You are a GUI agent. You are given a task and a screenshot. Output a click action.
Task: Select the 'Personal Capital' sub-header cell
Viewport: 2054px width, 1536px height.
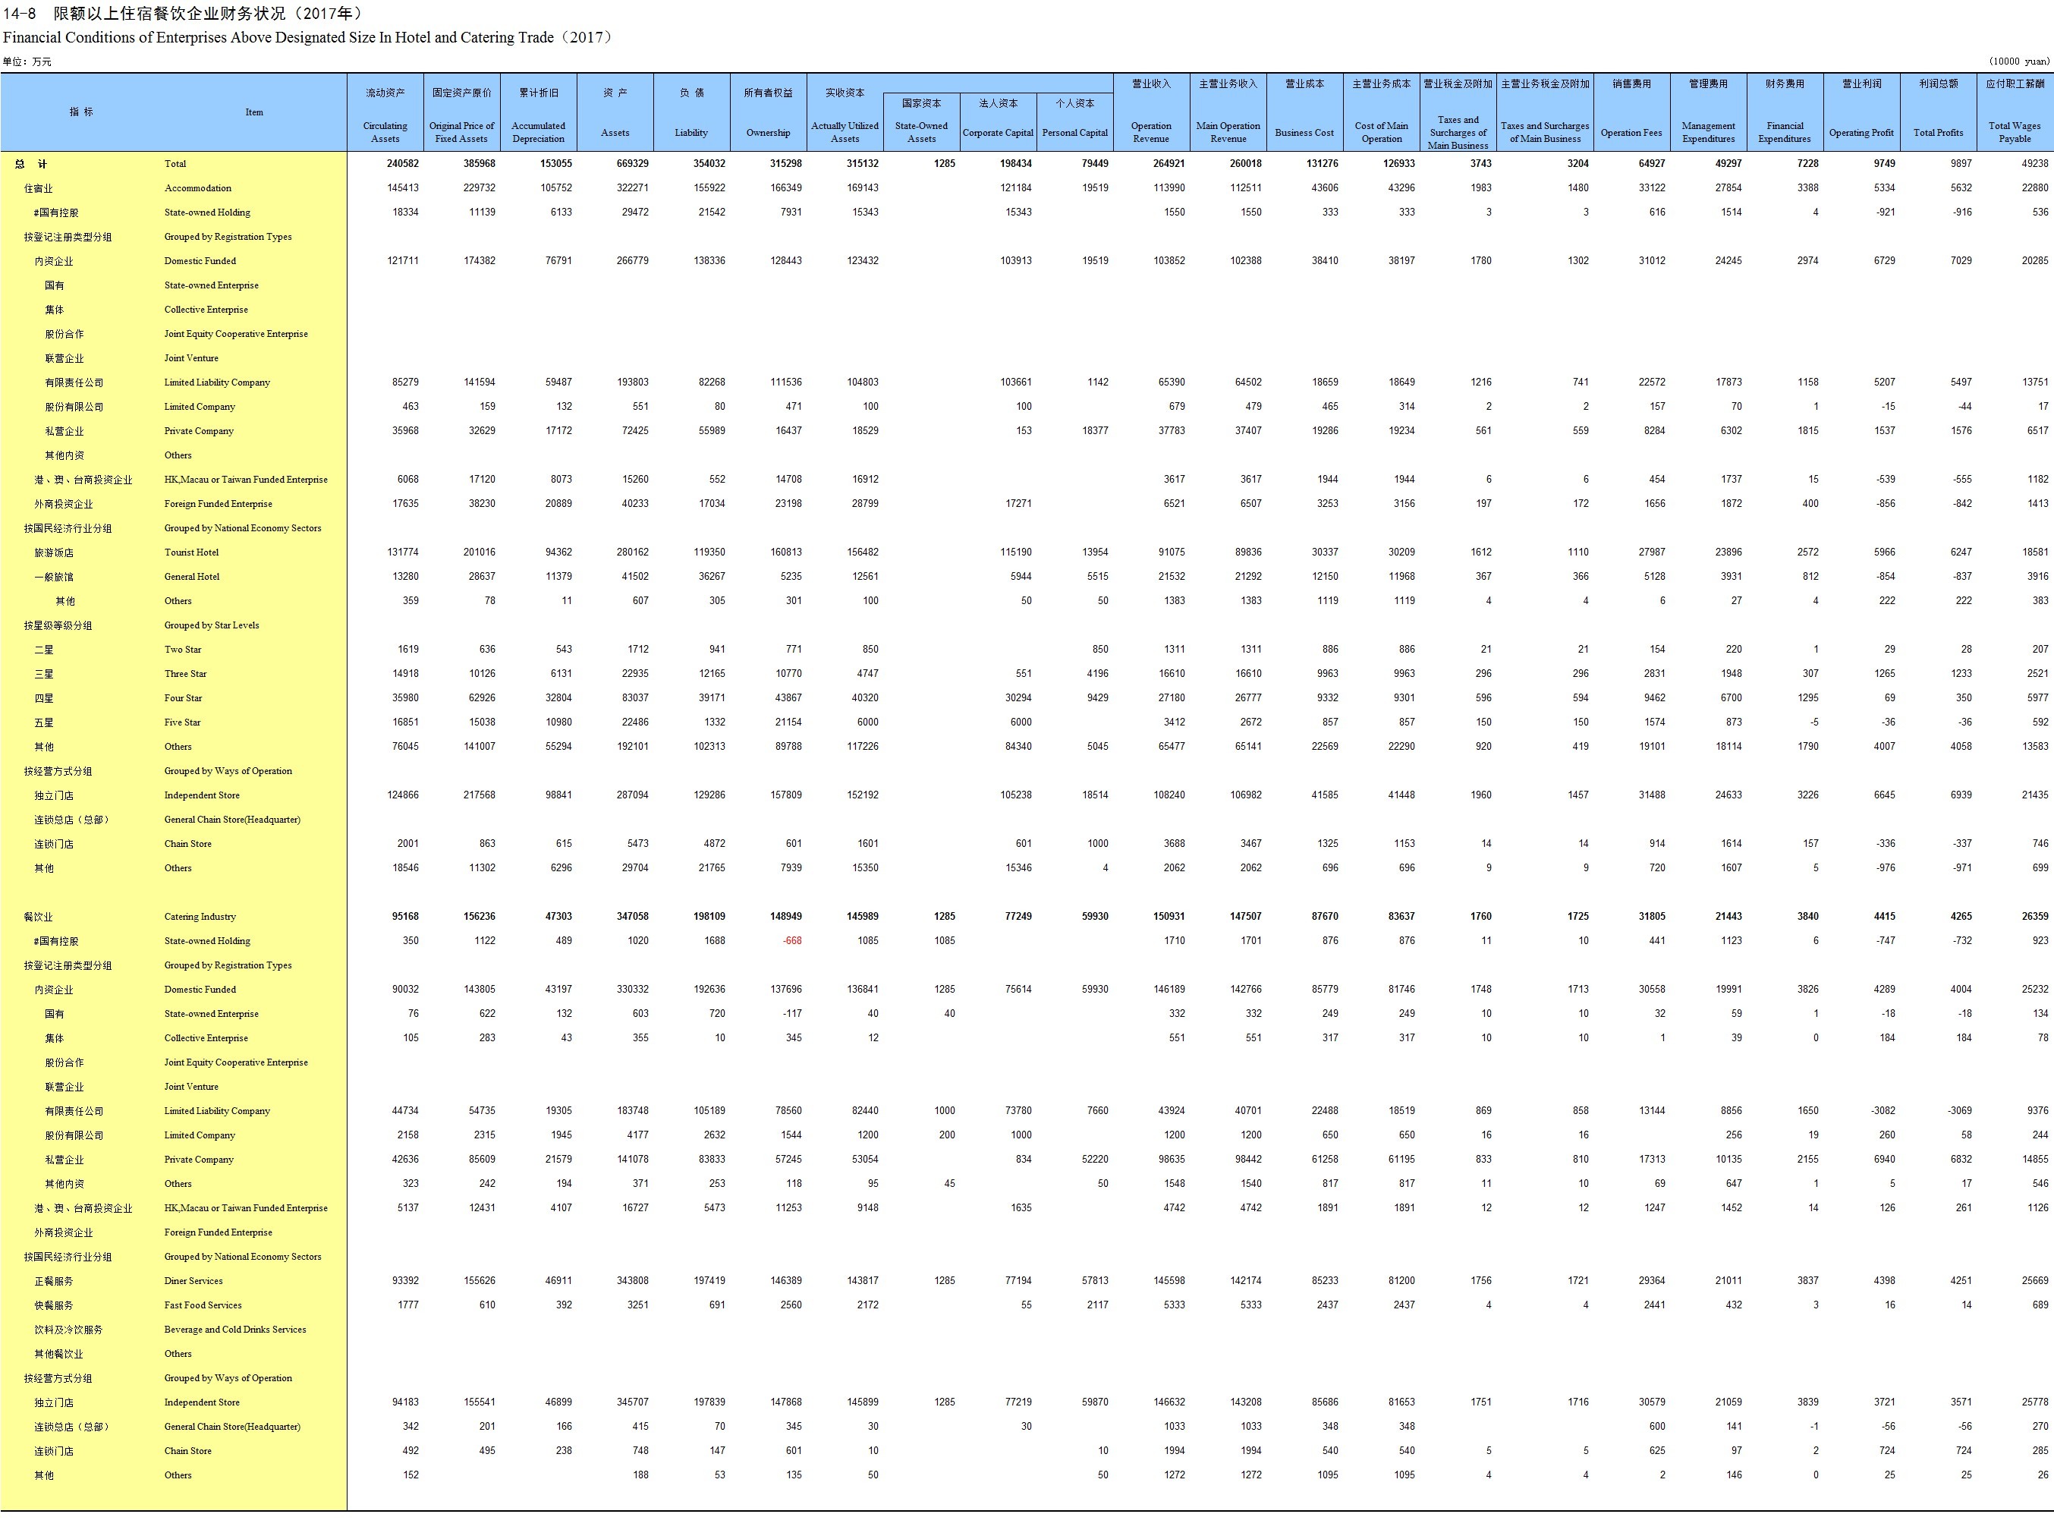pos(1074,132)
